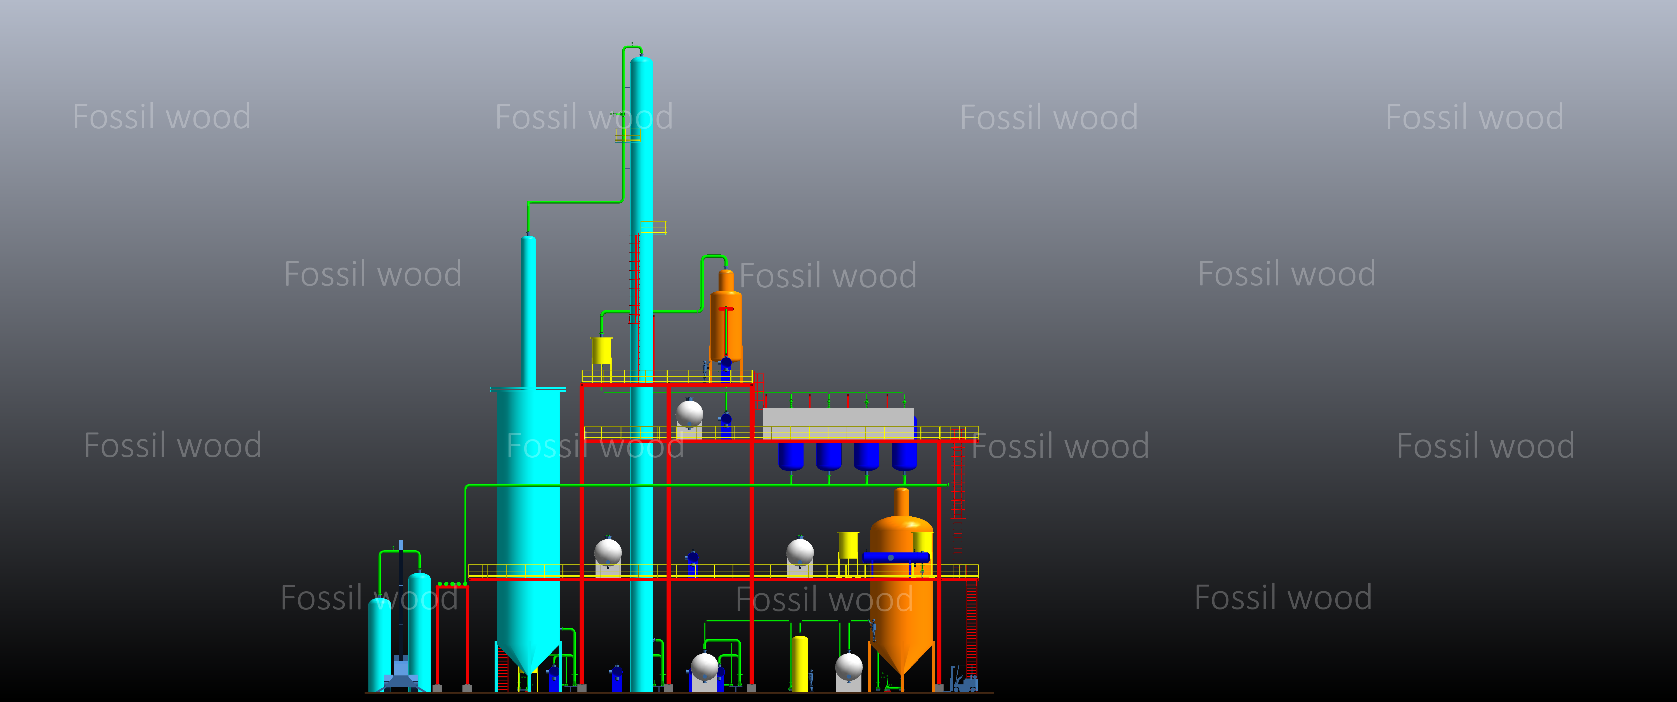Select the yellow cage platform near column top
This screenshot has width=1677, height=702.
[x=628, y=135]
